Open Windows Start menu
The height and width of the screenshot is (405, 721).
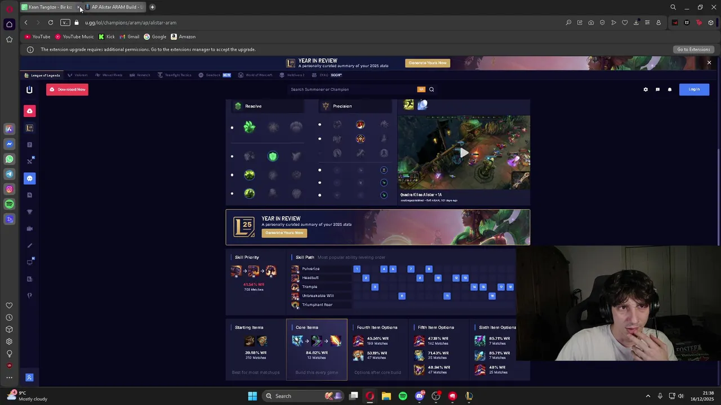pos(252,396)
